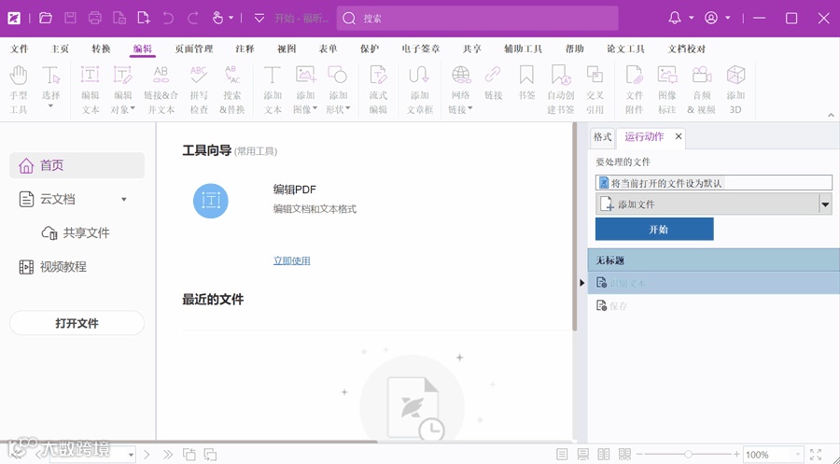
Task: Switch to the Home (主页) ribbon tab
Action: click(x=60, y=49)
